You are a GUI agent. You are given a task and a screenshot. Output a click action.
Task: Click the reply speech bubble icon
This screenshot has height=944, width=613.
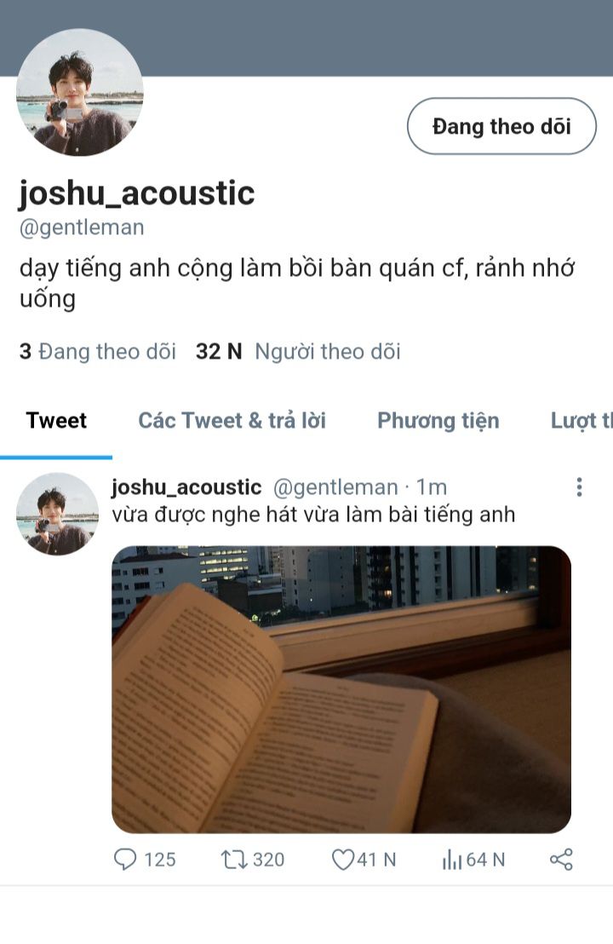click(125, 859)
